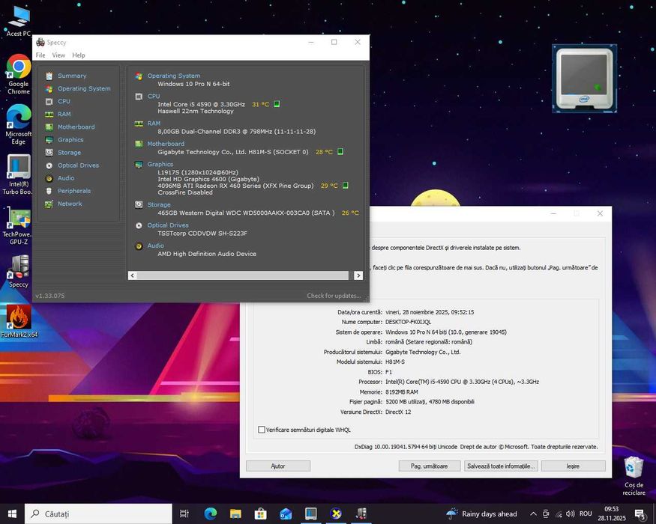Viewport: 656px width, 524px height.
Task: Click the Ieșire button in DxDiag
Action: [x=574, y=466]
